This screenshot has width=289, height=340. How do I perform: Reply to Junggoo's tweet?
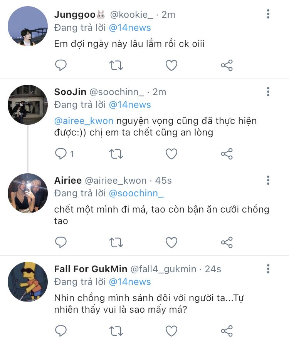pyautogui.click(x=61, y=65)
